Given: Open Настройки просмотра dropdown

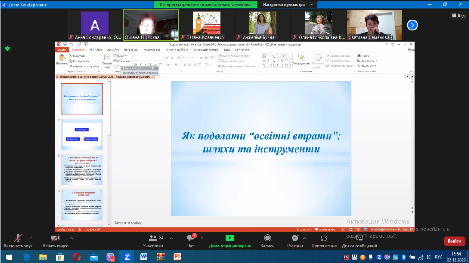Looking at the screenshot, I should (x=288, y=5).
